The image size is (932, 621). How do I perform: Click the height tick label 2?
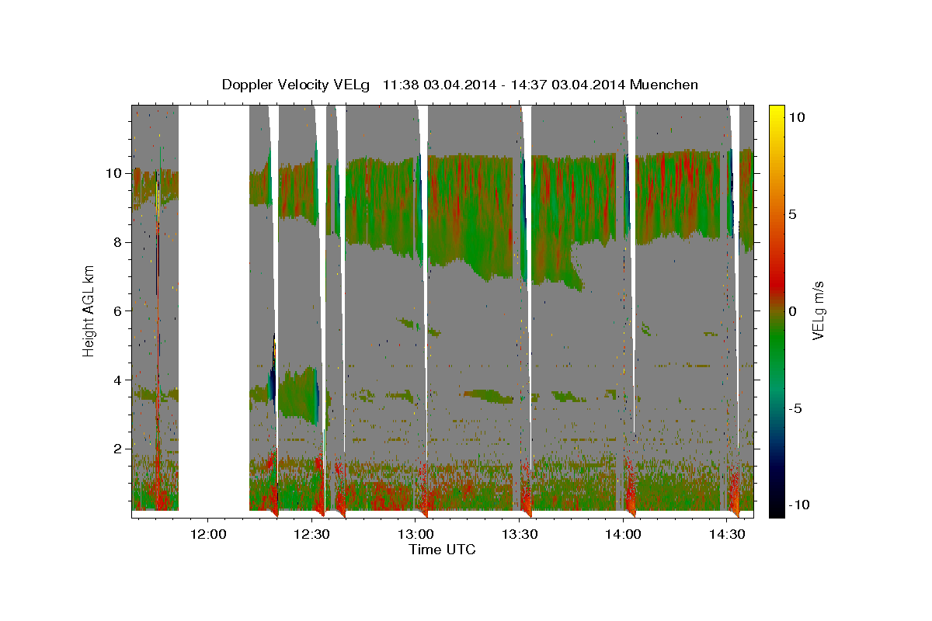(120, 449)
